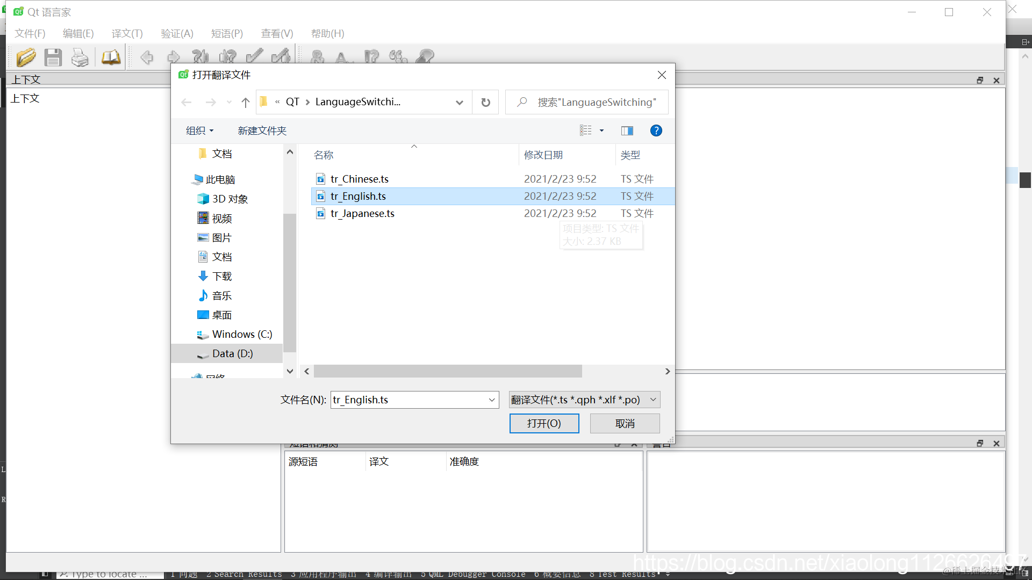
Task: Click the tr_Chinese.ts file icon
Action: point(320,179)
